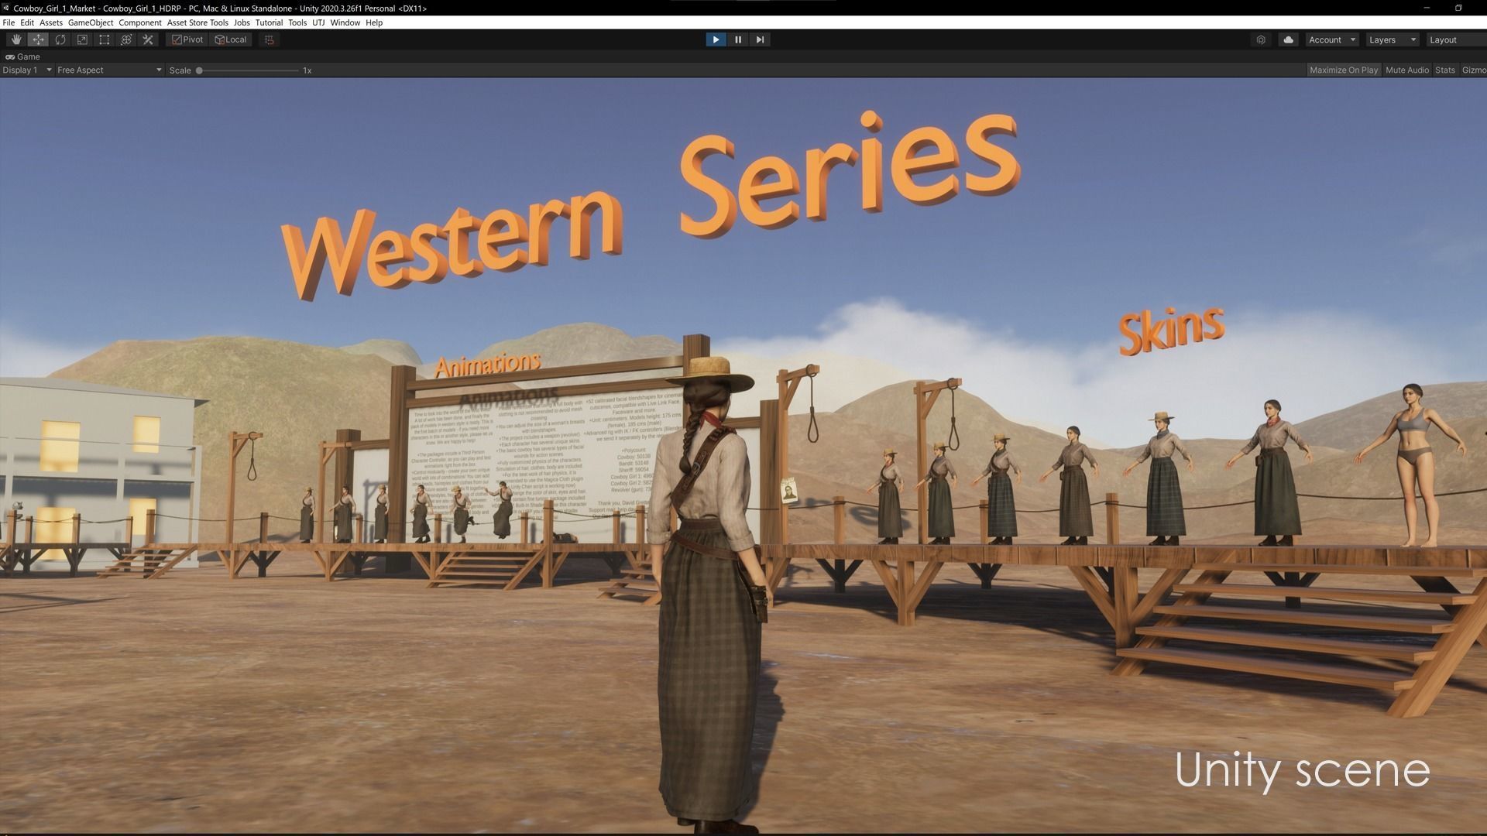
Task: Open the Window menu
Action: (345, 22)
